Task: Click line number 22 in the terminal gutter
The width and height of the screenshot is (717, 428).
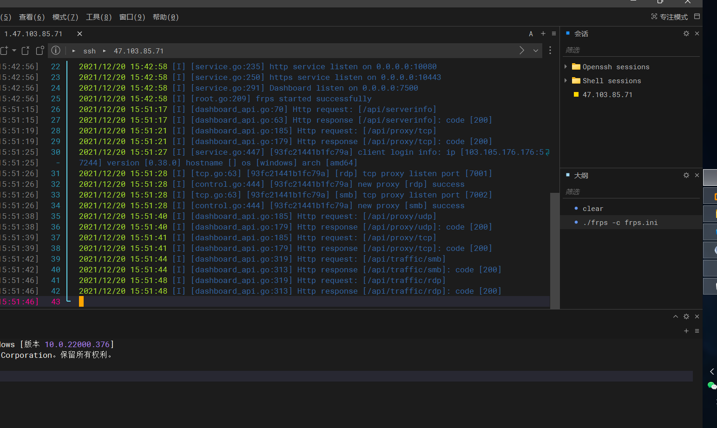Action: point(56,67)
